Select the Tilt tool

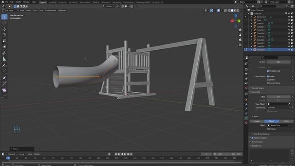click(x=4, y=83)
